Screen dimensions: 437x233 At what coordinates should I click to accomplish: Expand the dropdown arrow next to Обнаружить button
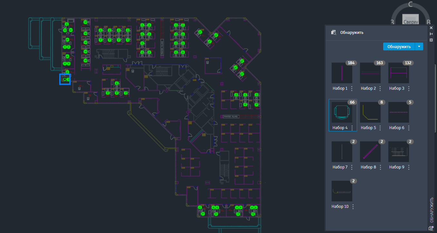click(x=419, y=46)
